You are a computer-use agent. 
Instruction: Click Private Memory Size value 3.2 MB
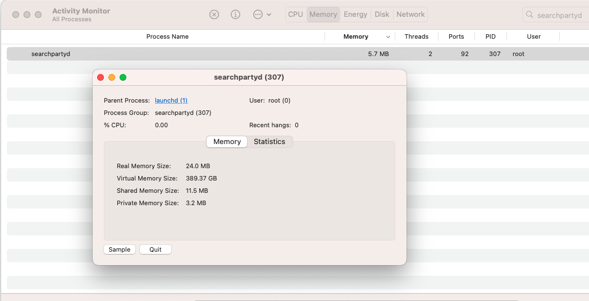(x=196, y=203)
